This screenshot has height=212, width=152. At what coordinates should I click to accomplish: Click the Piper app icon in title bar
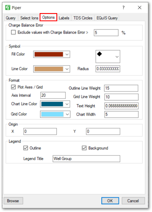tap(8, 7)
